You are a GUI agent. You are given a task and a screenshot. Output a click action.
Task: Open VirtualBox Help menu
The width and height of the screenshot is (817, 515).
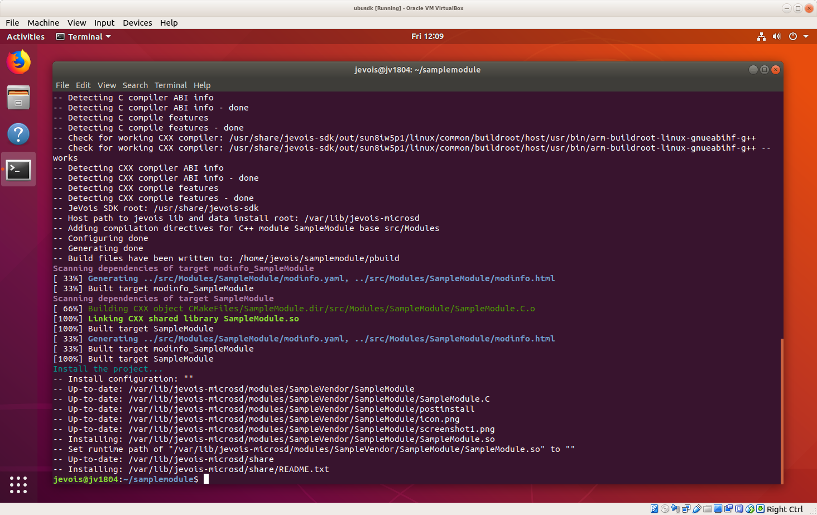coord(169,23)
